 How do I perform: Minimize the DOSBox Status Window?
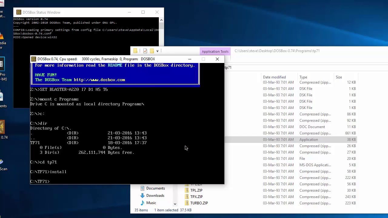point(129,12)
